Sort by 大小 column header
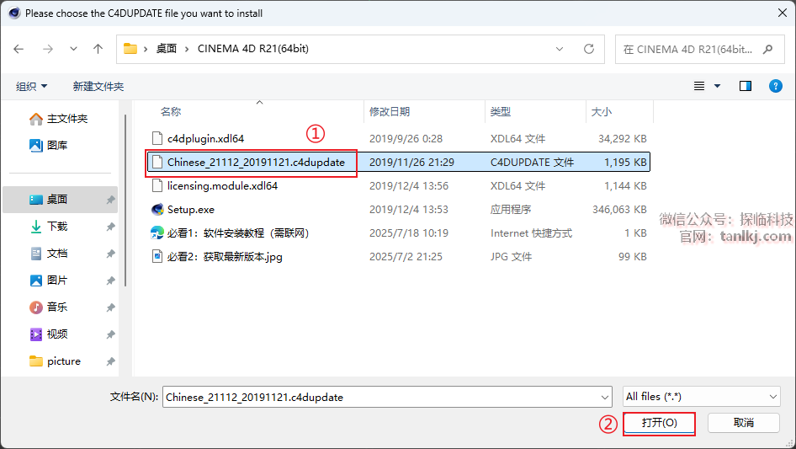Screen dimensions: 796x449 coord(602,112)
